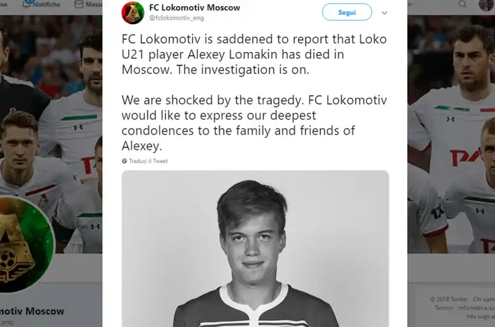This screenshot has width=495, height=327.
Task: Click the Termini footer link
Action: tap(444, 308)
